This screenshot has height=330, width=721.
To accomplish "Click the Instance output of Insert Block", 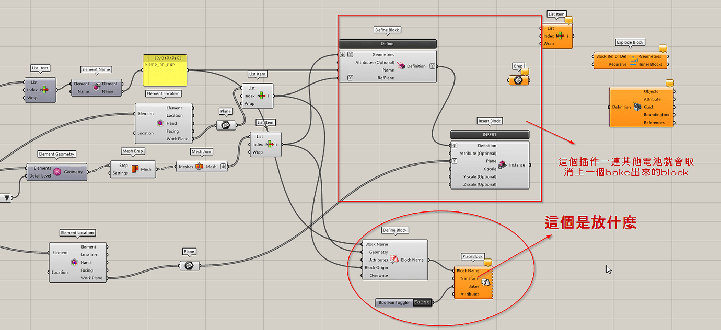I will click(x=517, y=165).
